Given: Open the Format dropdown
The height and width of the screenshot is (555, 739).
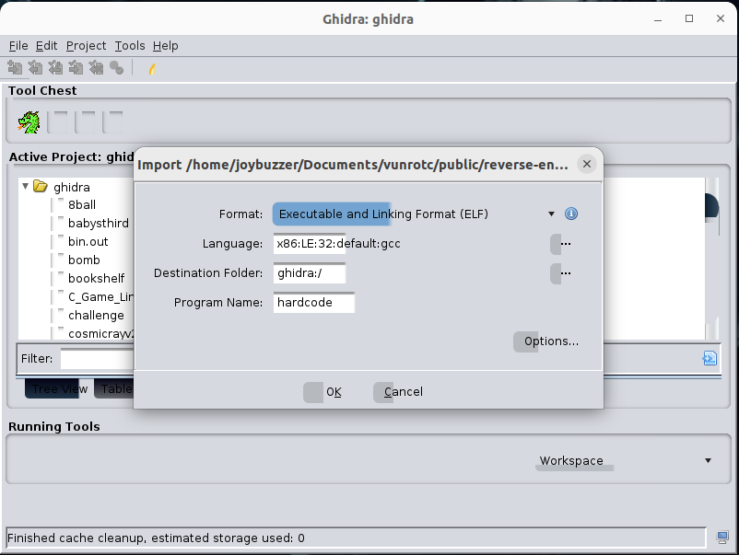Looking at the screenshot, I should (551, 214).
